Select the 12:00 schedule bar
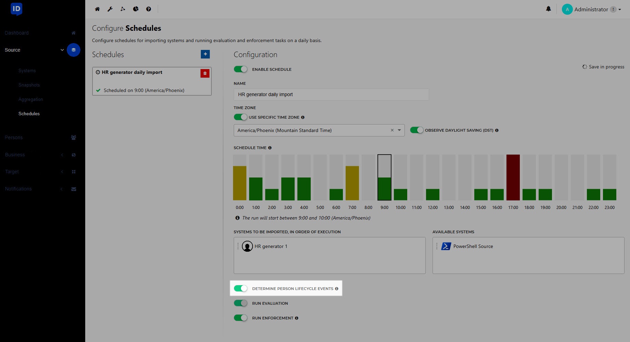This screenshot has width=630, height=342. tap(433, 177)
